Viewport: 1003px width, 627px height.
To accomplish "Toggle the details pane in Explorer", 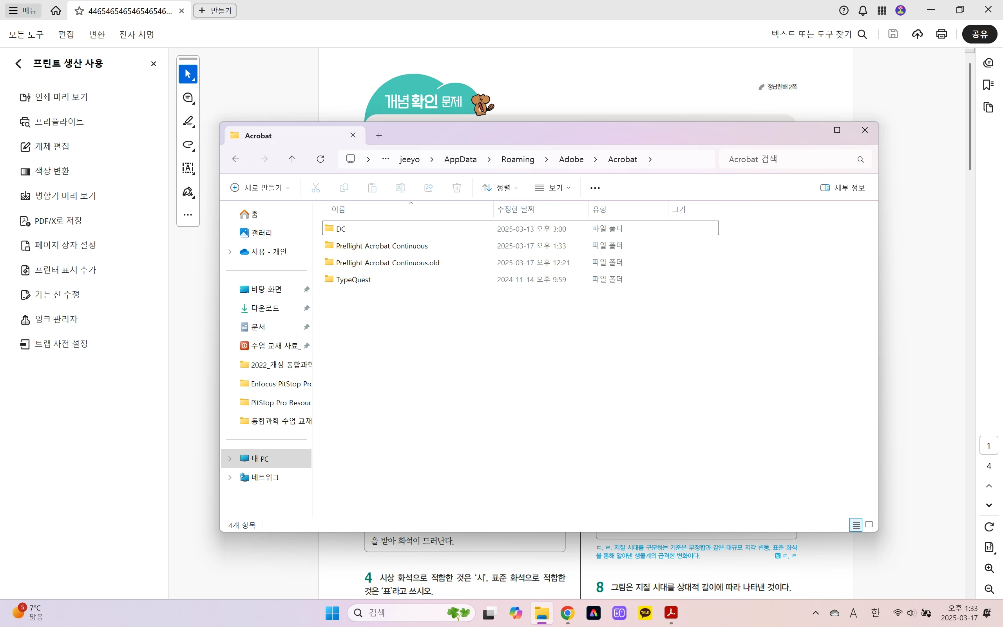I will tap(842, 188).
